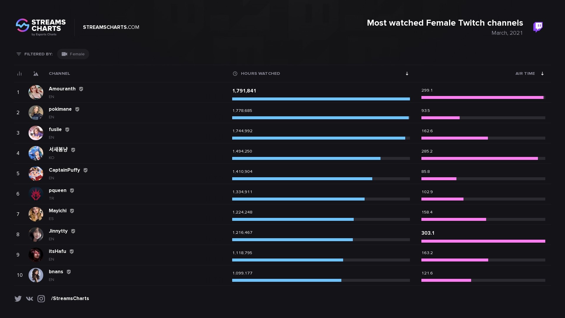
Task: Click the sort arrow next to AIR TIME
Action: pos(542,74)
